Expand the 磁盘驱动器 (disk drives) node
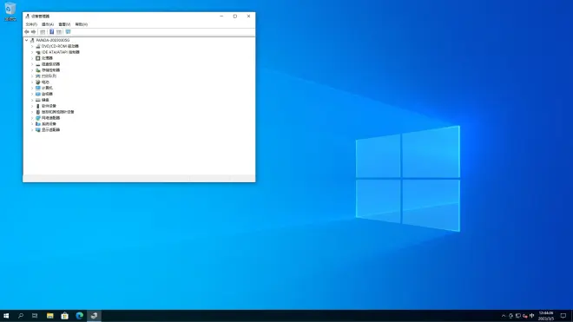The height and width of the screenshot is (322, 573). click(32, 64)
